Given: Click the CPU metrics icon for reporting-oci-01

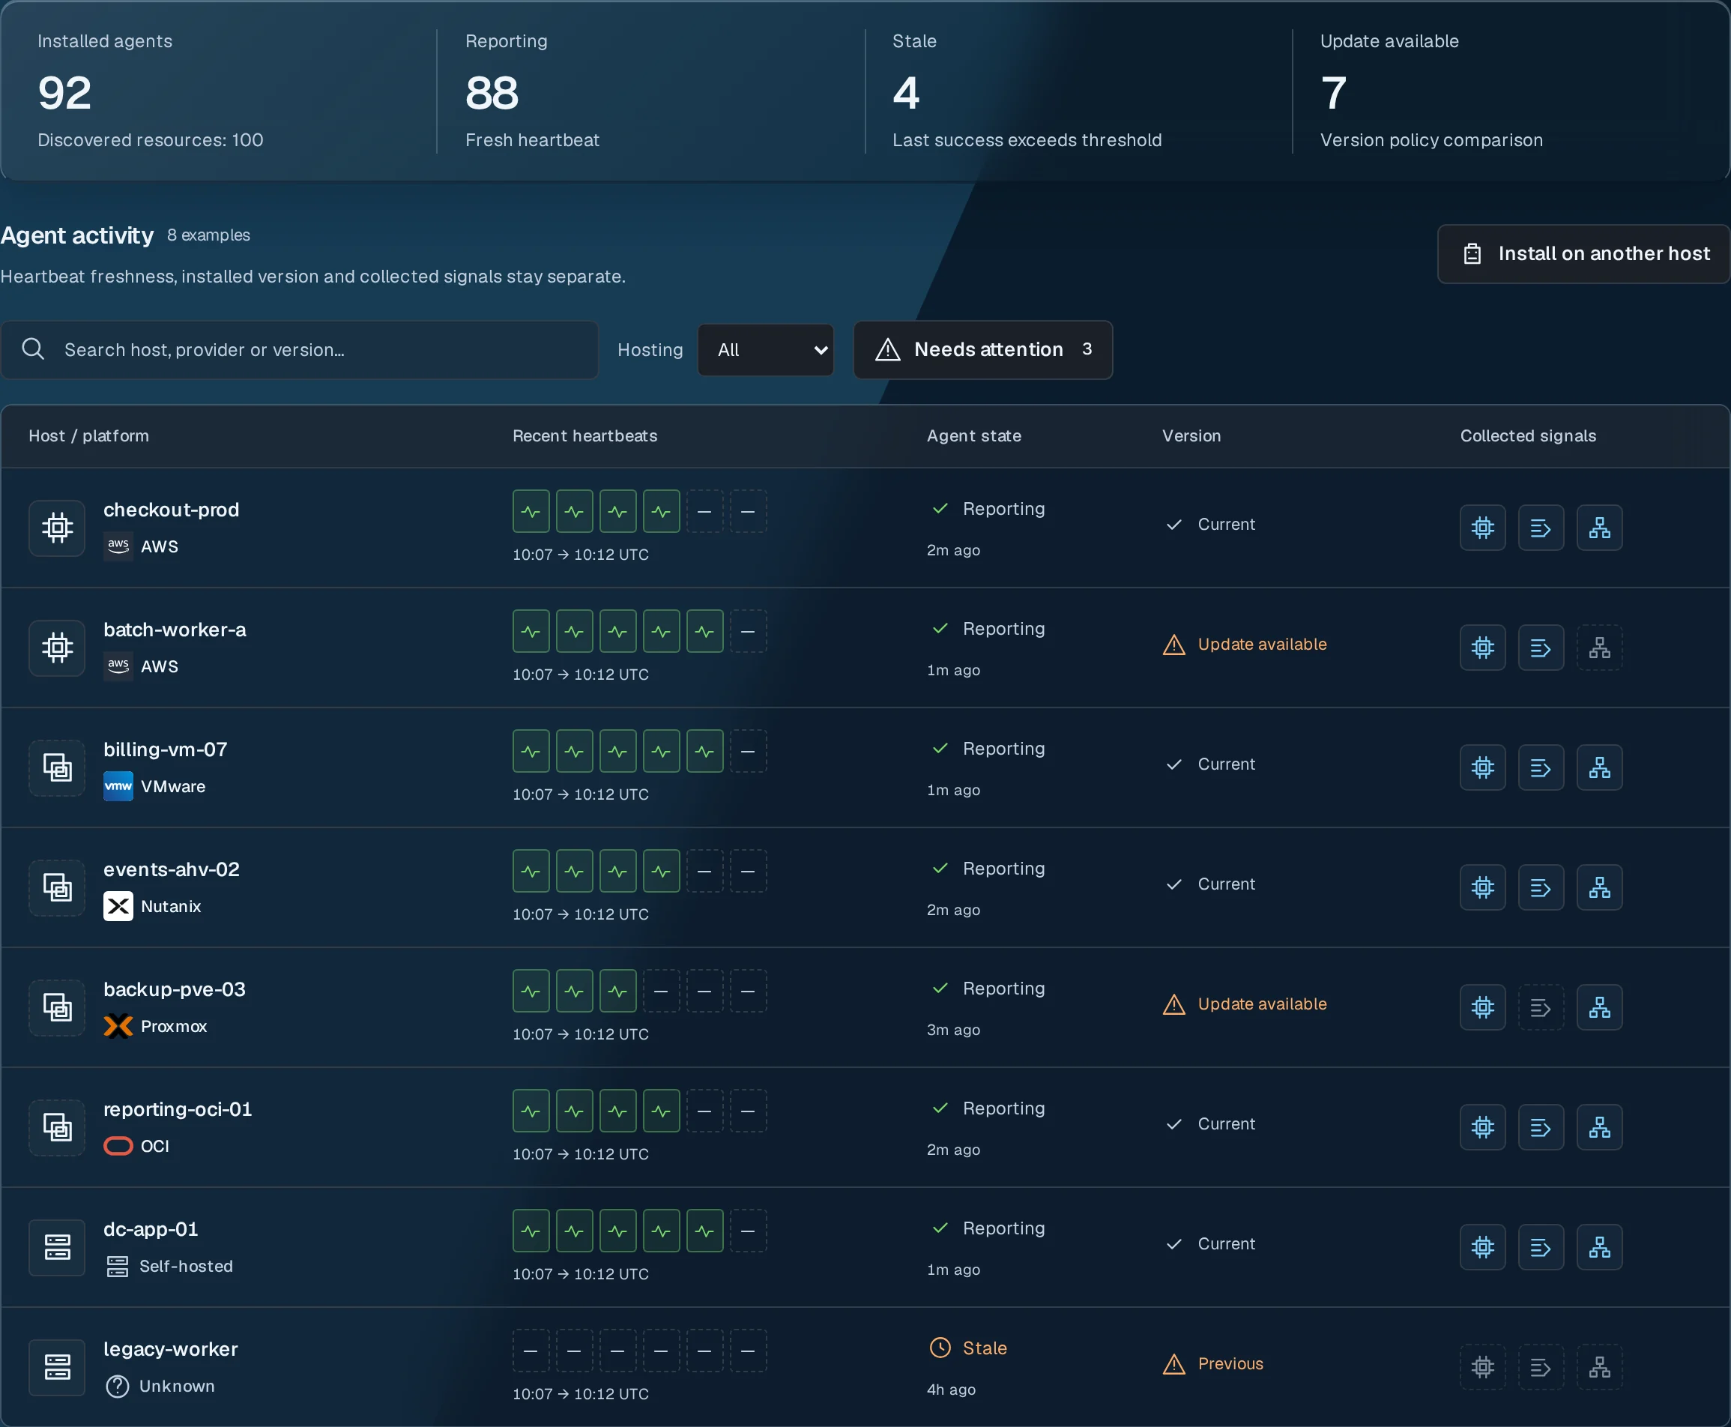Looking at the screenshot, I should pos(1482,1128).
